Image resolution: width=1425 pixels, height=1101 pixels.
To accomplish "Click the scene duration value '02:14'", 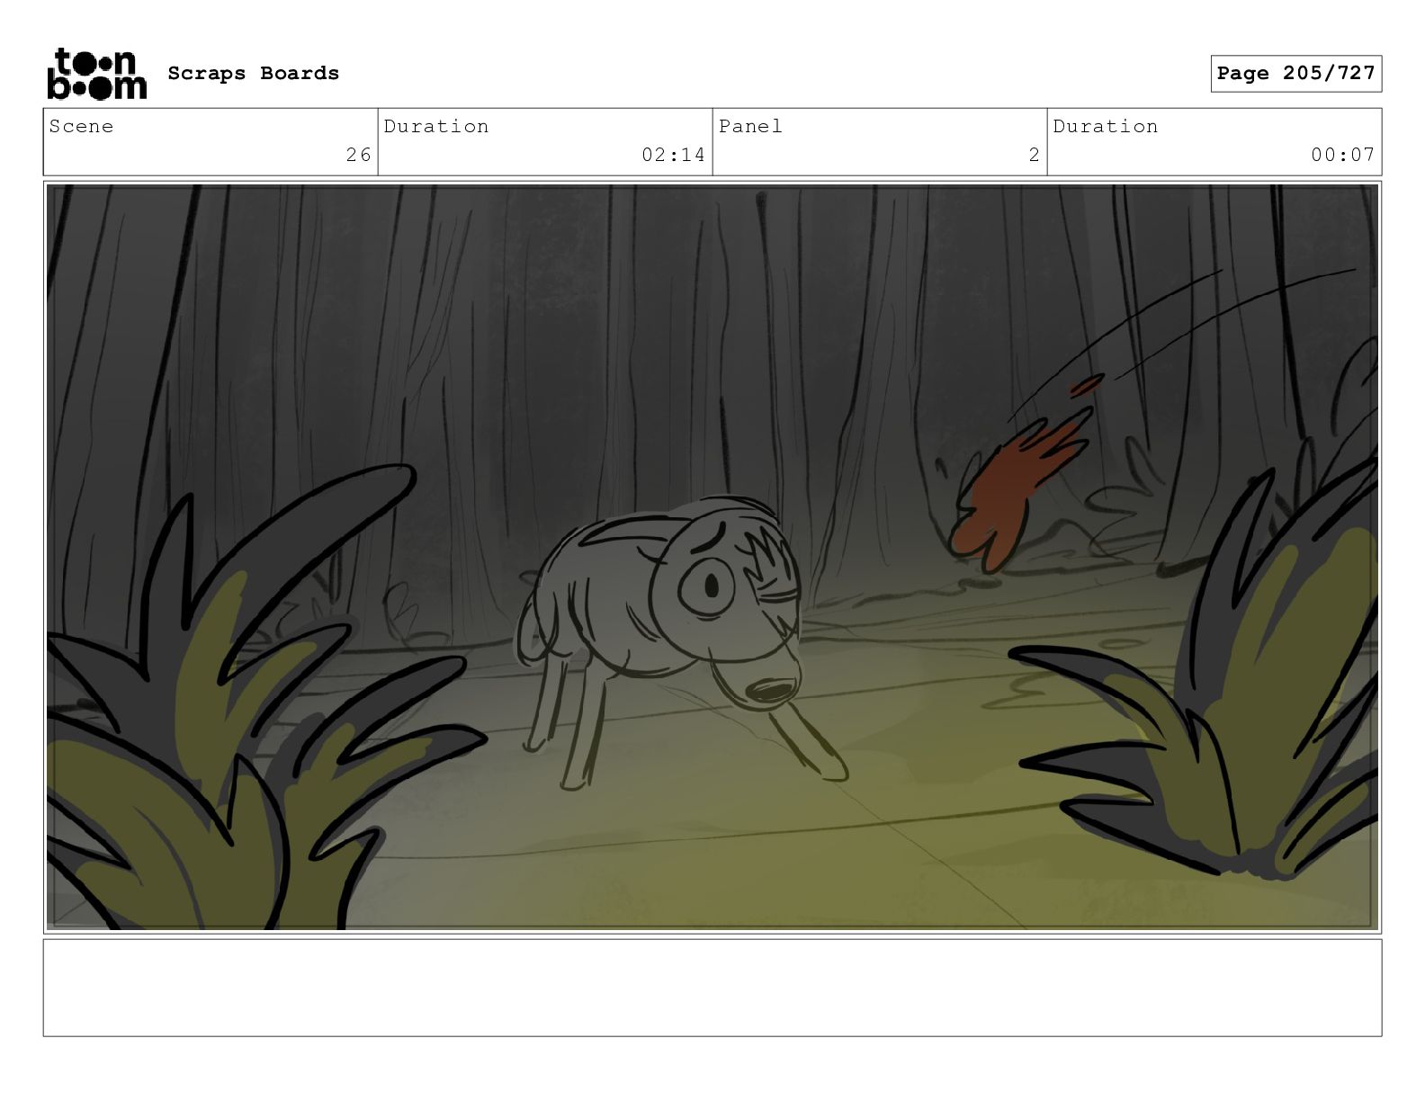I will click(x=674, y=156).
